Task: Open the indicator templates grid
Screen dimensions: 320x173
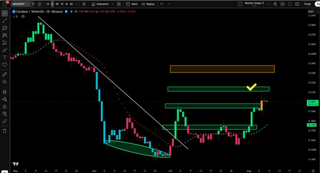Action: [x=119, y=4]
